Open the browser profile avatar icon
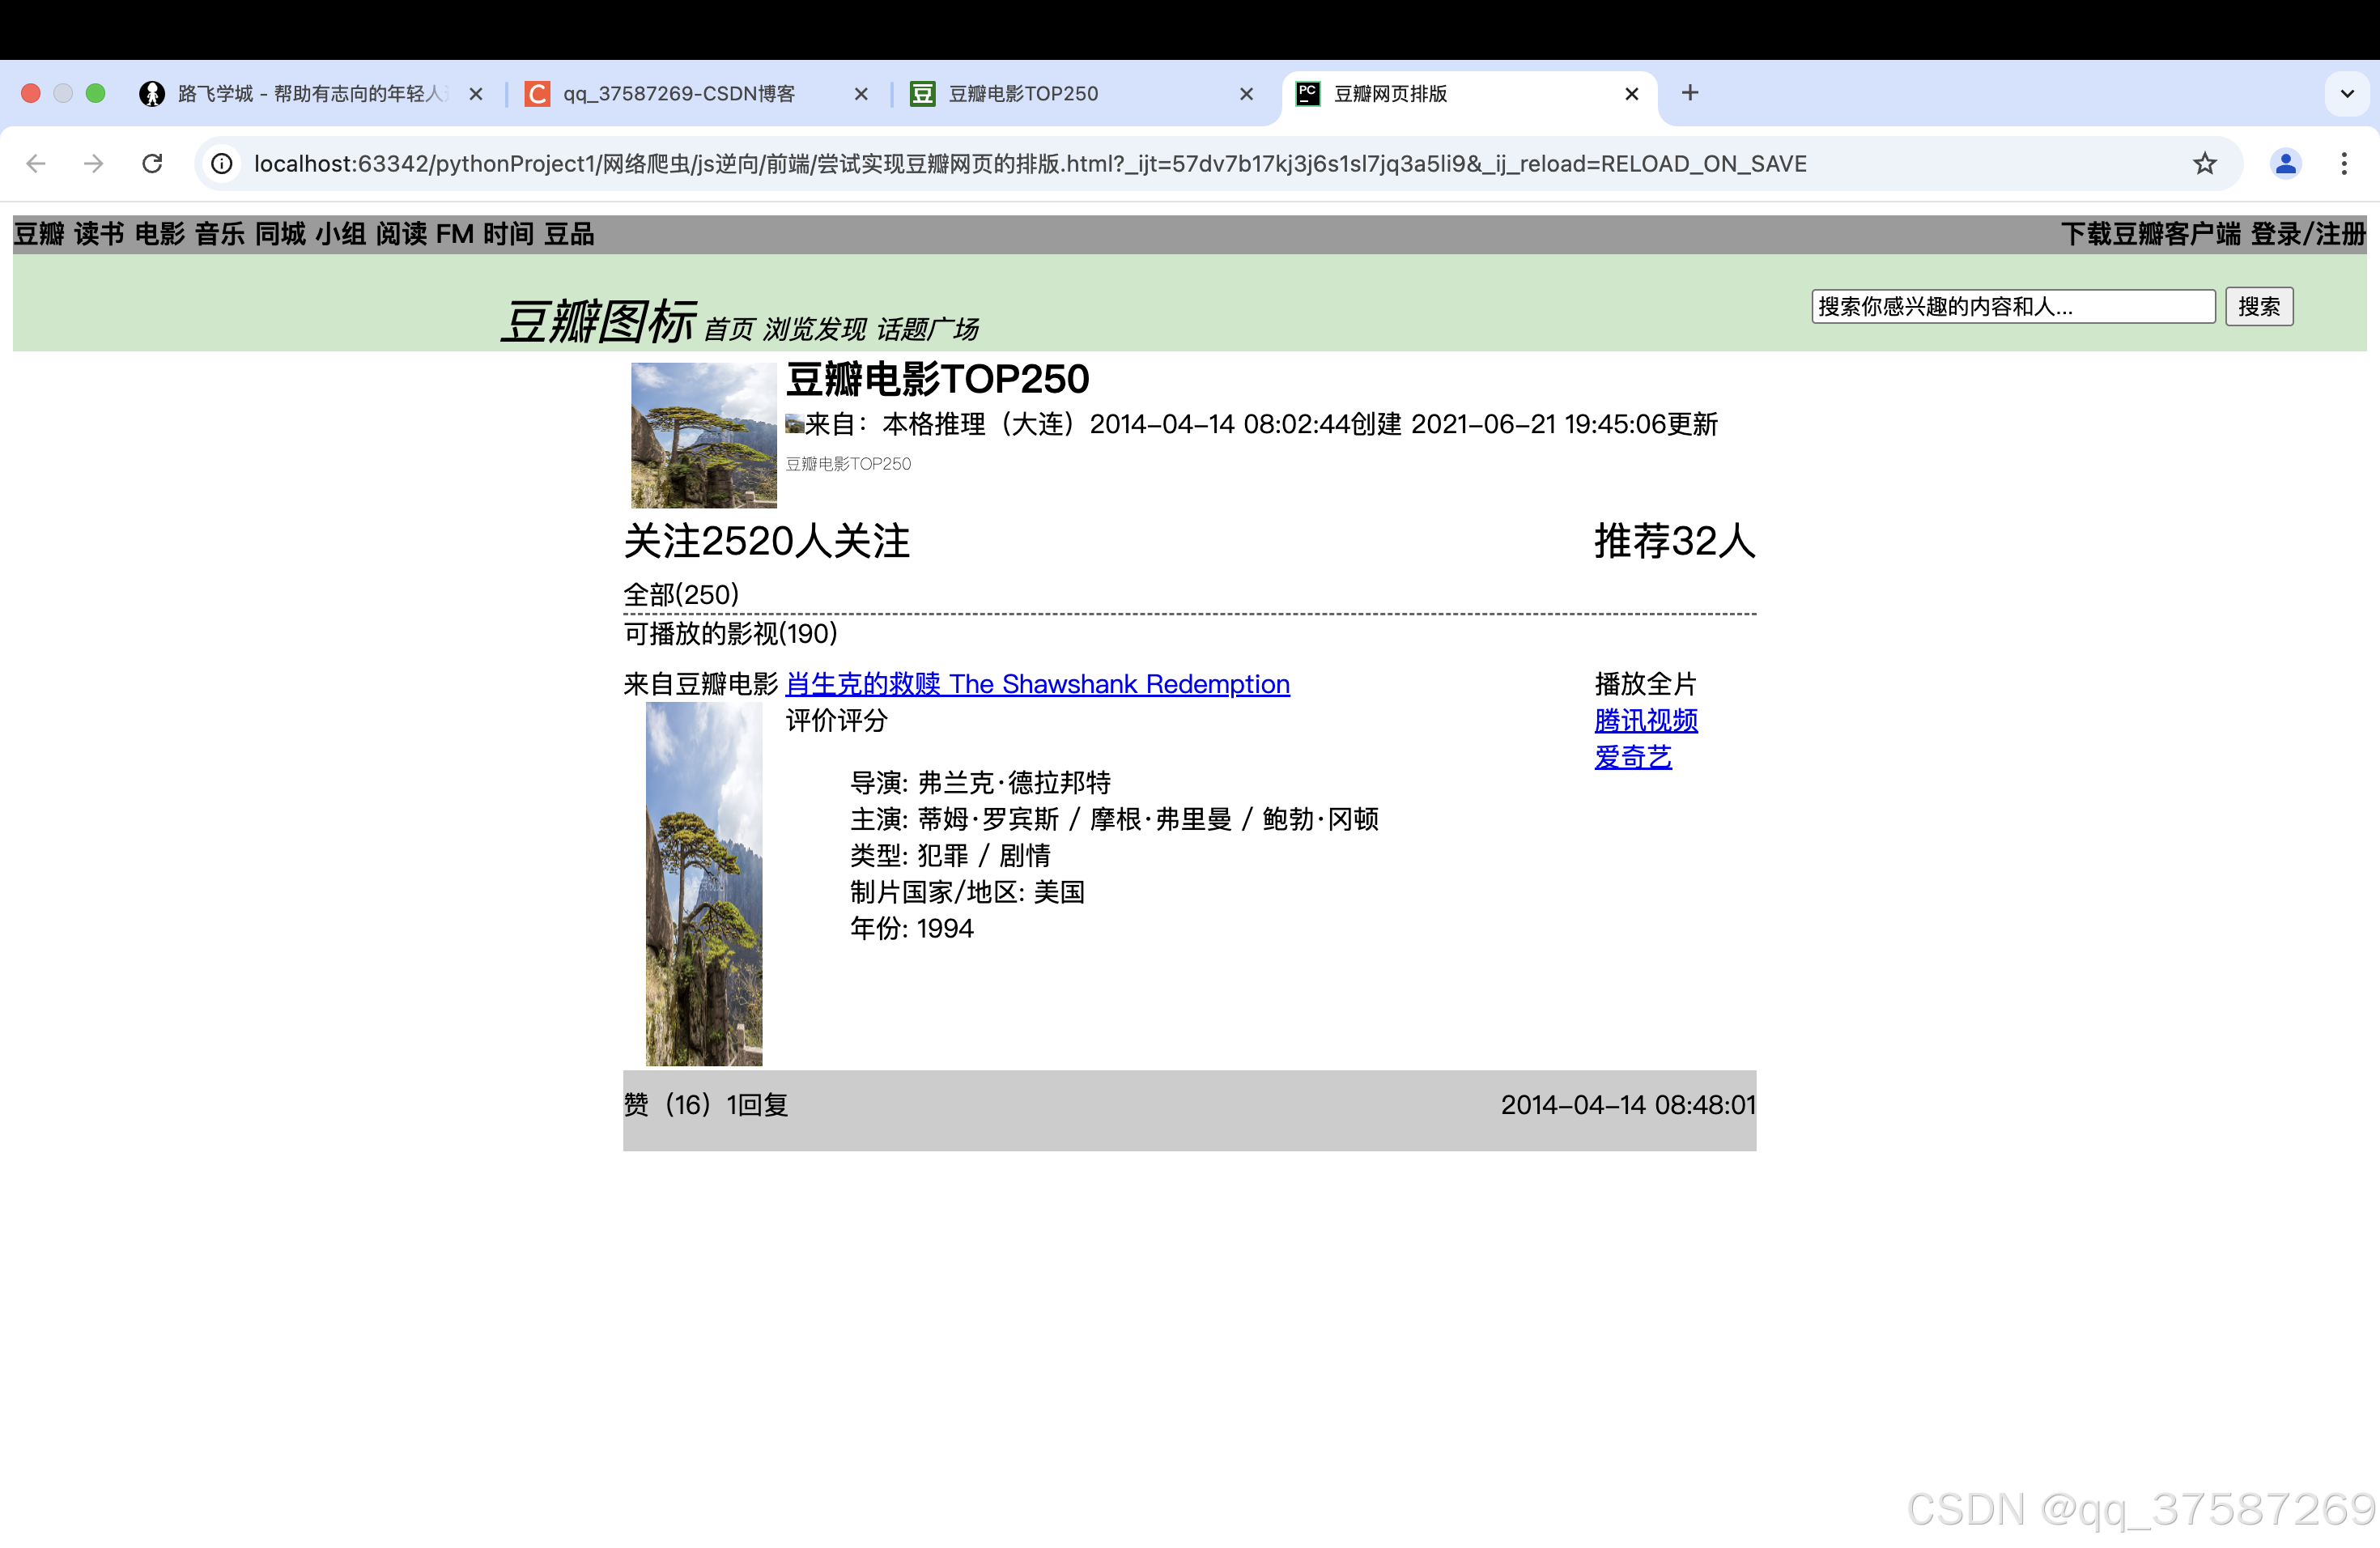This screenshot has height=1548, width=2380. pos(2286,163)
